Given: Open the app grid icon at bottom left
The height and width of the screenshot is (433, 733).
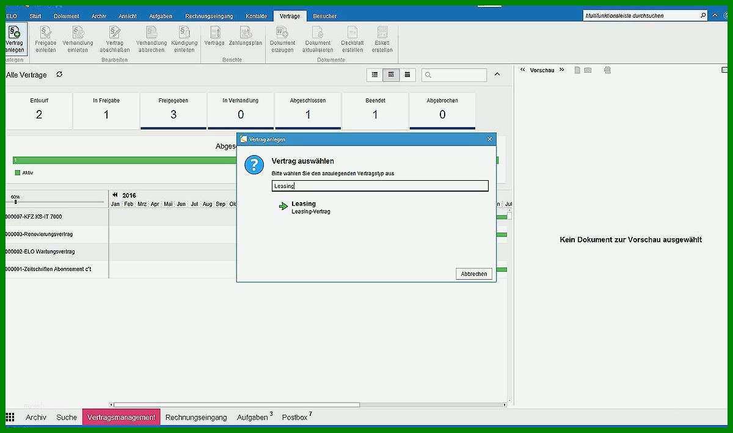Looking at the screenshot, I should [10, 417].
